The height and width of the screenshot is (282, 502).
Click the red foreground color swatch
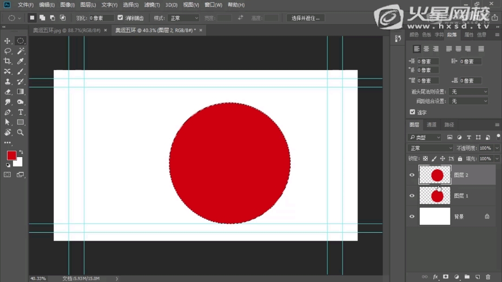click(11, 155)
